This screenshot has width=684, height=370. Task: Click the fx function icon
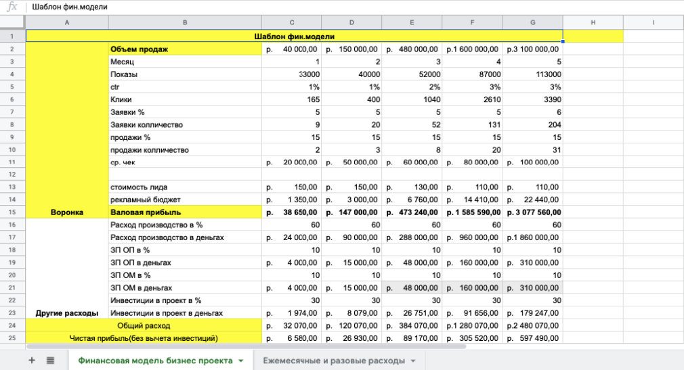point(12,7)
